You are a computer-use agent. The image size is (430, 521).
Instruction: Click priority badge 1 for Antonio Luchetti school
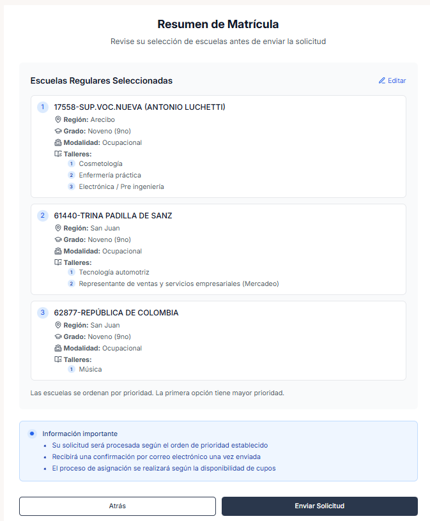[x=43, y=107]
